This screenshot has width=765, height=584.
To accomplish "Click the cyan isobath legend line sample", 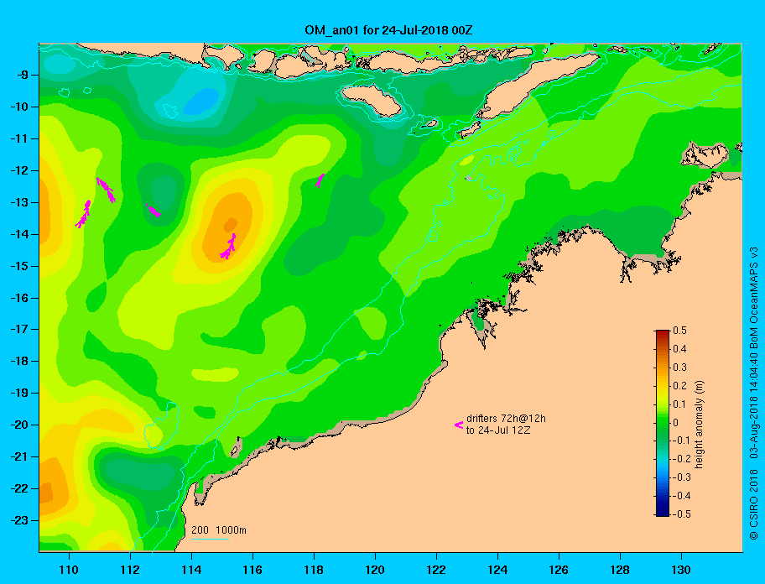I will [x=210, y=539].
